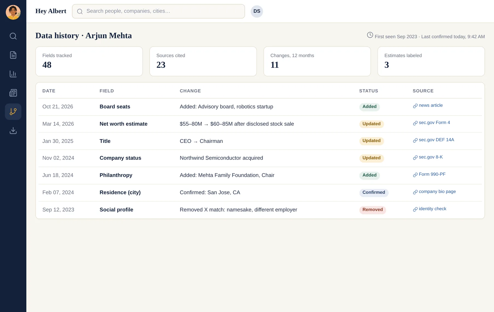The height and width of the screenshot is (312, 494).
Task: Click the DS user initials badge
Action: click(257, 11)
